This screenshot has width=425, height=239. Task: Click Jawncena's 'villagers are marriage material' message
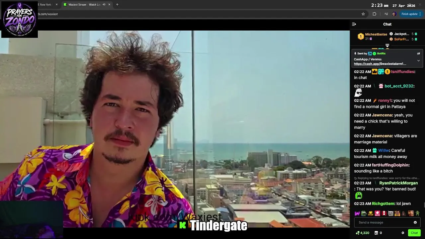click(385, 139)
